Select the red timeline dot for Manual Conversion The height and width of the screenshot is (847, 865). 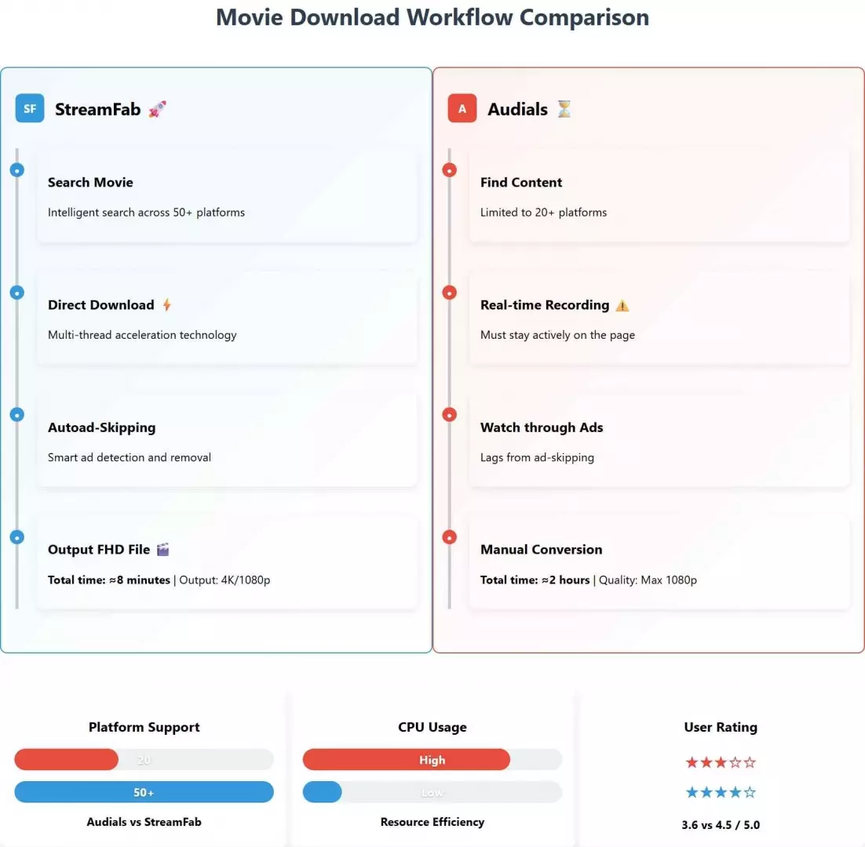pyautogui.click(x=450, y=537)
